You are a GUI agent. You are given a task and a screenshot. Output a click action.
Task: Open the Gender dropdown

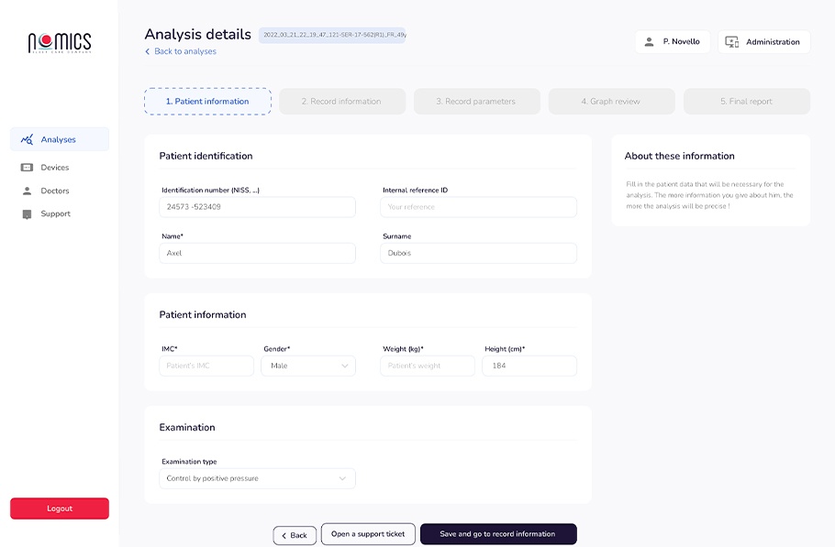tap(308, 366)
